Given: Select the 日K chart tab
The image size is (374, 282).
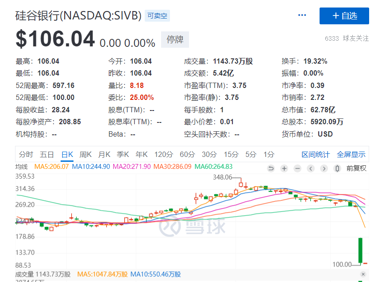Looking at the screenshot, I should pos(67,155).
